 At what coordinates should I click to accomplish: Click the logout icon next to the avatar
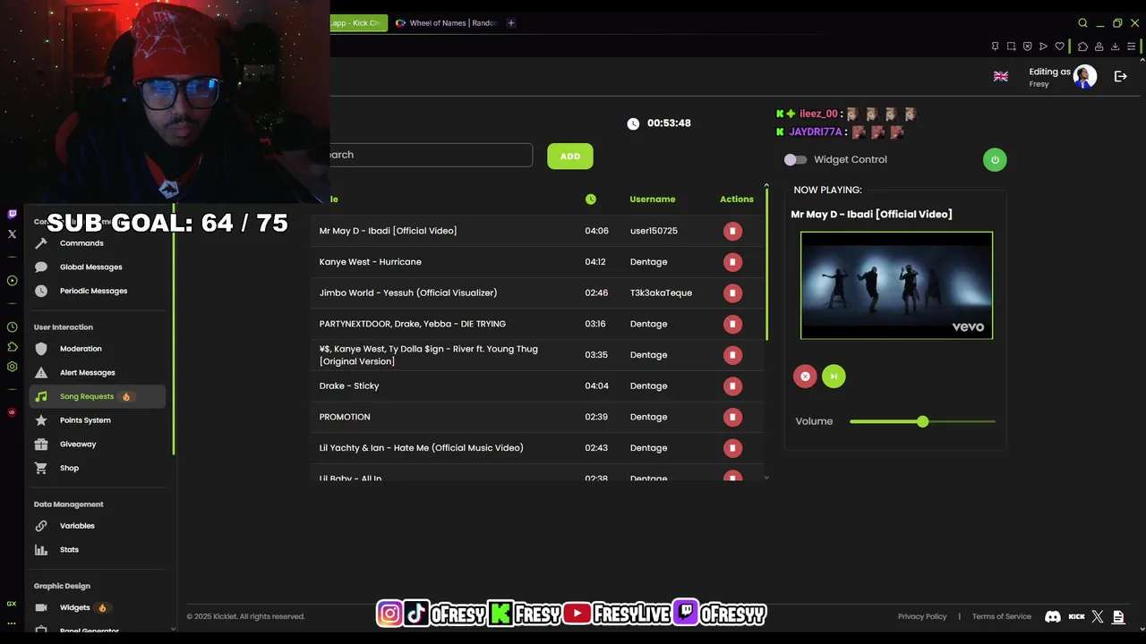[x=1120, y=77]
